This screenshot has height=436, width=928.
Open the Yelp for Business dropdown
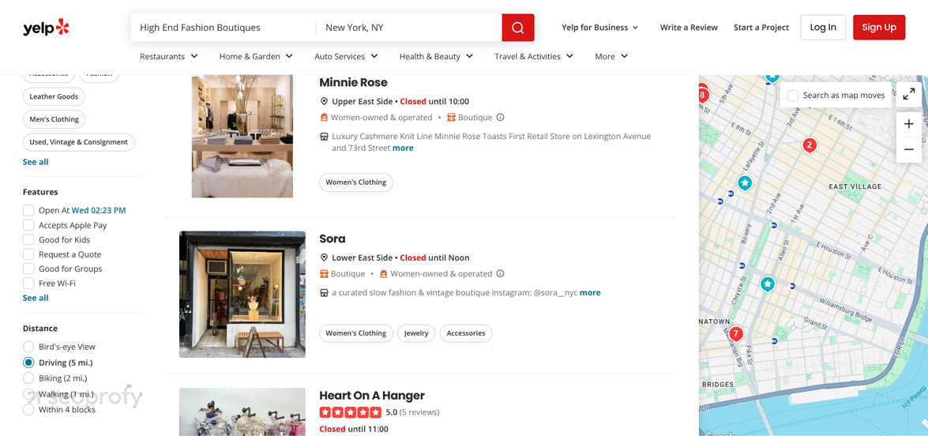pos(599,27)
